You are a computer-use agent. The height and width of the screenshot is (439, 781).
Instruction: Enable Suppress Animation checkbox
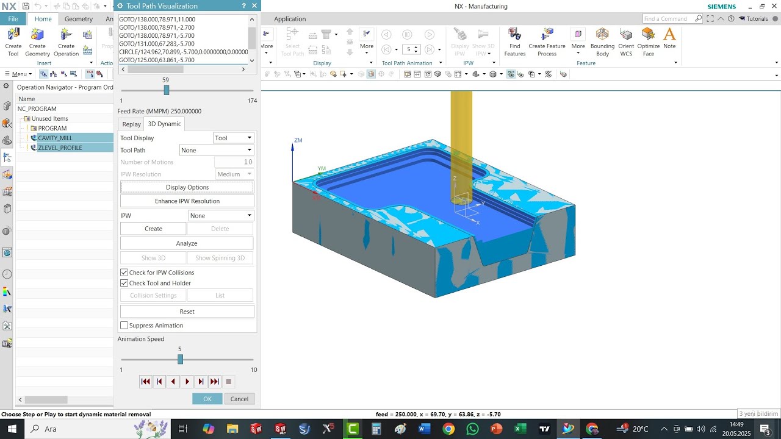(x=124, y=326)
